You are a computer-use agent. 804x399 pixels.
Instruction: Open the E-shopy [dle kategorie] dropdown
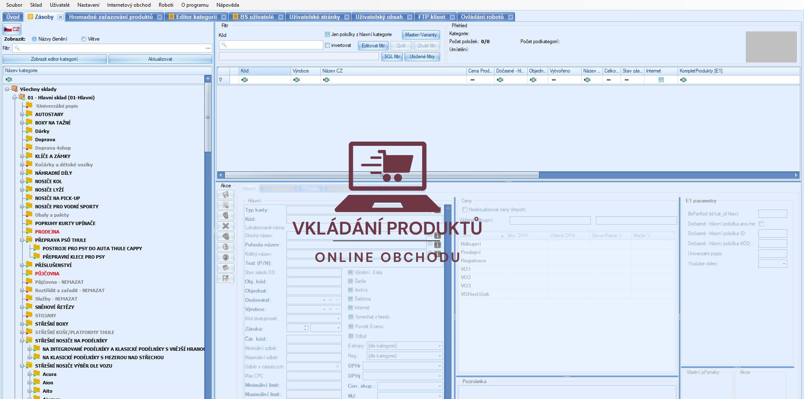pyautogui.click(x=440, y=346)
